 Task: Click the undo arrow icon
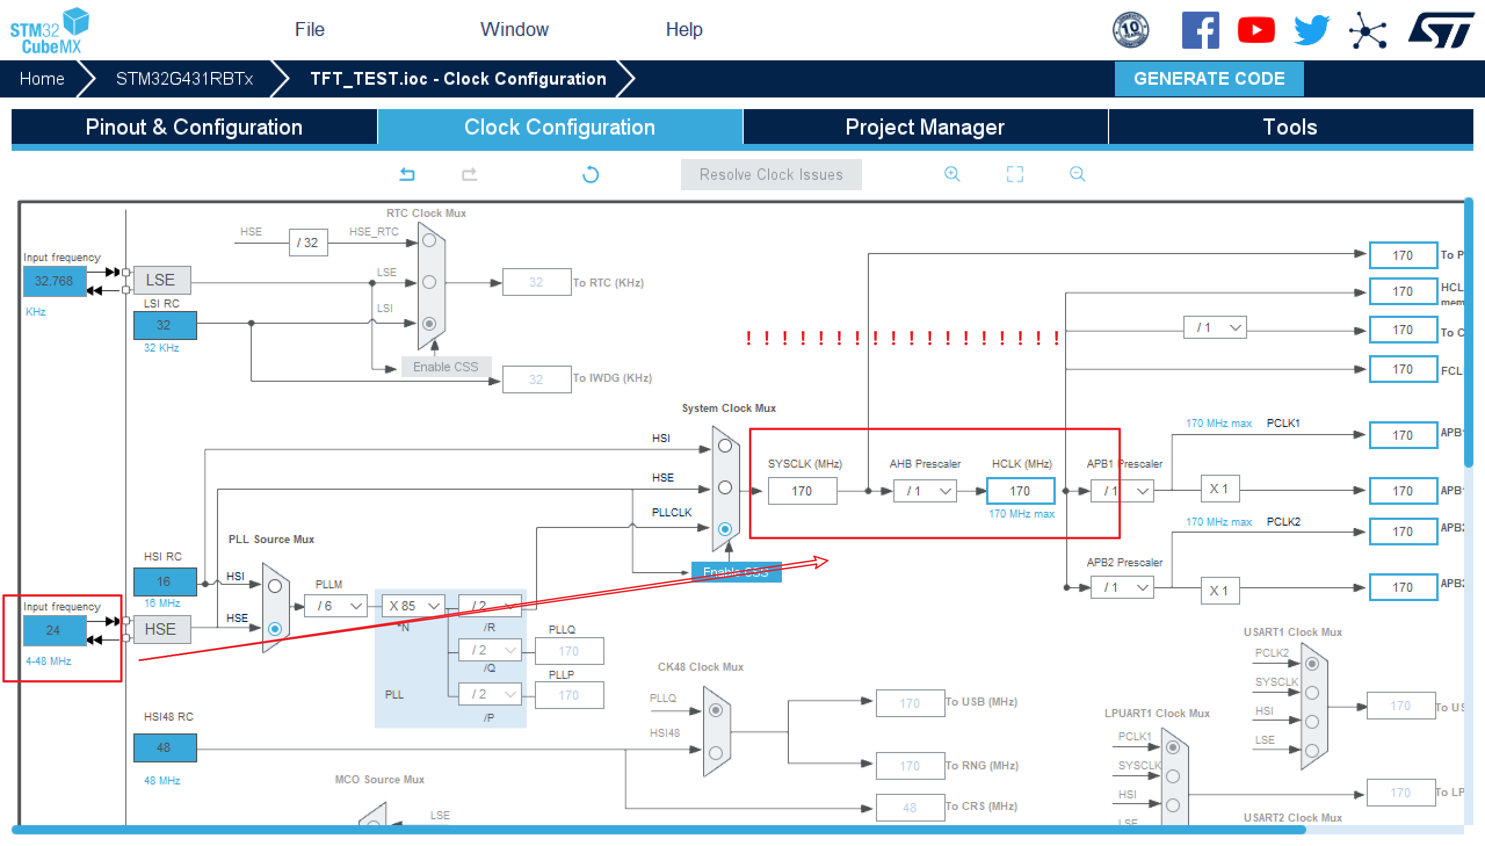click(x=407, y=174)
